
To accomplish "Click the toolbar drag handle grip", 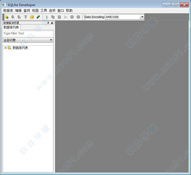I will coord(3,17).
